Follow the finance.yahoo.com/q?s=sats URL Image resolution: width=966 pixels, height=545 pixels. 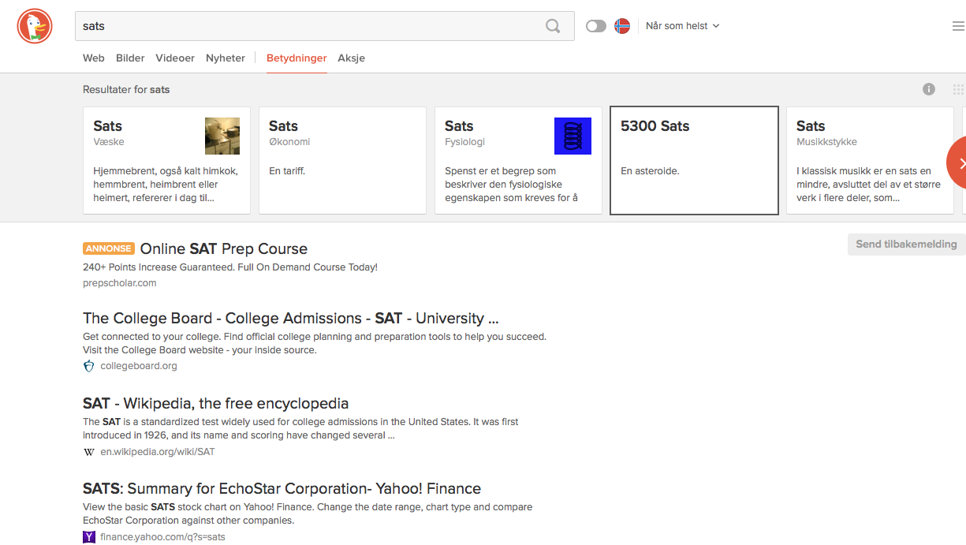pyautogui.click(x=162, y=537)
